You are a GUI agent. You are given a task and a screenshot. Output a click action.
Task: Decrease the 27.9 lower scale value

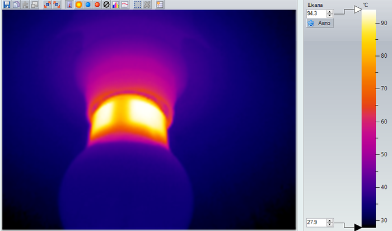coord(330,225)
